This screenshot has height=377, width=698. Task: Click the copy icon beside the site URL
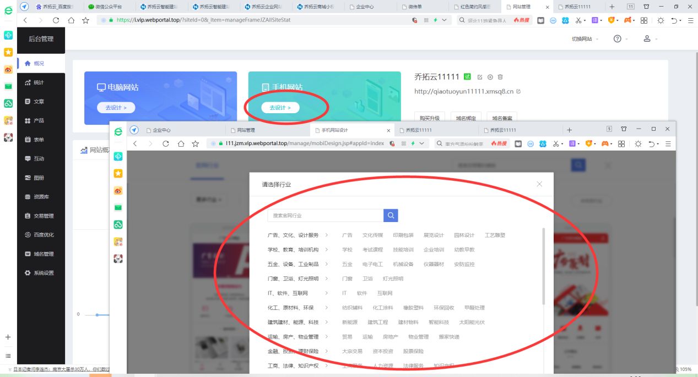[x=517, y=91]
